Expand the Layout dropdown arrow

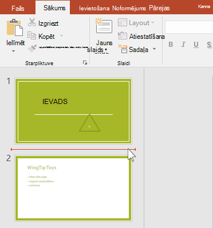click(x=152, y=23)
